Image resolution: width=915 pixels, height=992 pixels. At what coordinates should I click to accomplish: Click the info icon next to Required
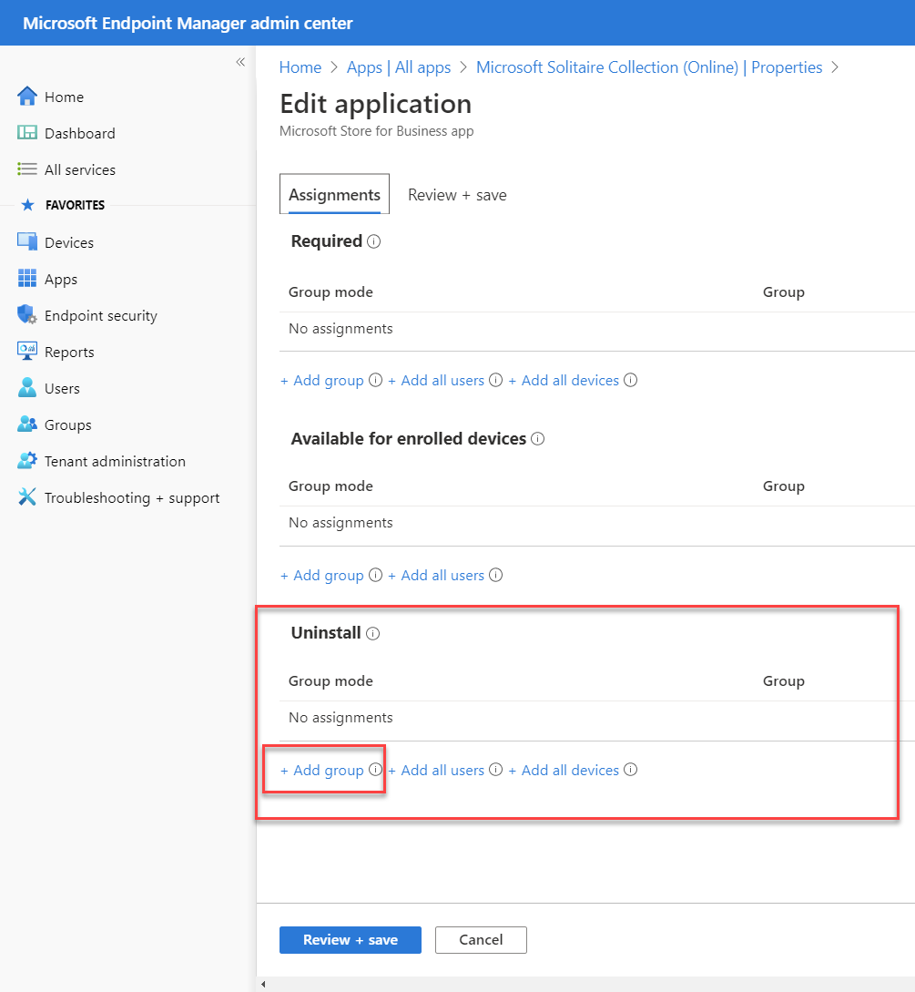pos(373,241)
